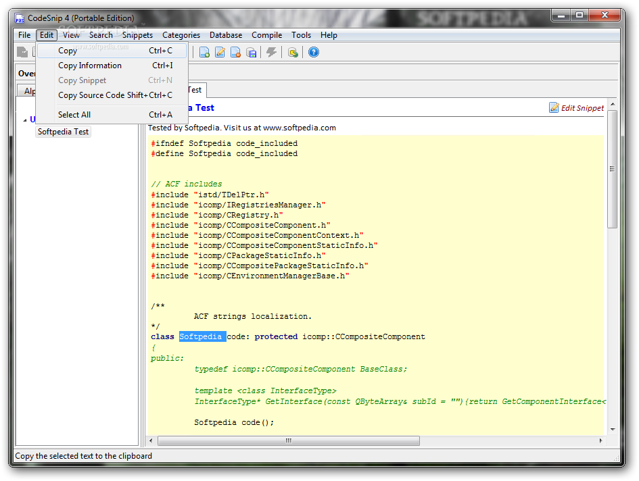Click the lightning bolt Test Compile icon

pyautogui.click(x=272, y=52)
